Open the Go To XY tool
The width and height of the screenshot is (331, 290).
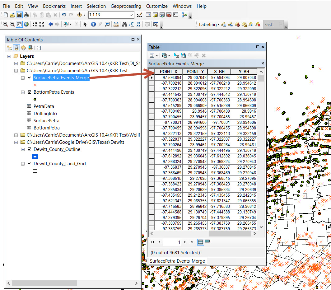coord(138,24)
